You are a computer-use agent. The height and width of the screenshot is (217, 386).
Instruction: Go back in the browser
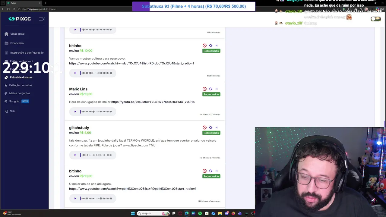[x=3, y=9]
